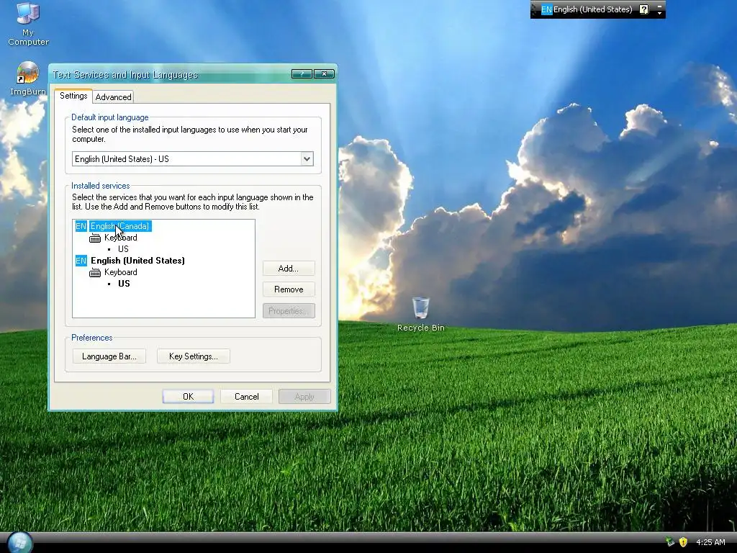Click the dialog's question mark help button
This screenshot has height=553, width=737.
[302, 74]
